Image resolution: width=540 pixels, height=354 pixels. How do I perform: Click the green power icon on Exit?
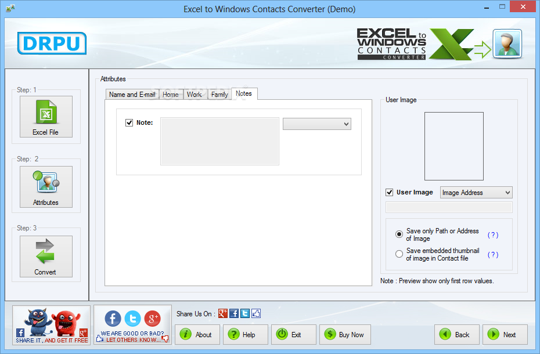tap(282, 334)
